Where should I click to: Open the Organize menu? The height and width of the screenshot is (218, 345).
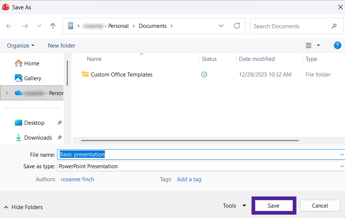(20, 45)
